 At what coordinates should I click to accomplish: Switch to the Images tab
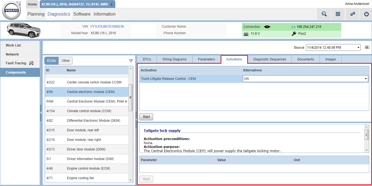pos(331,59)
